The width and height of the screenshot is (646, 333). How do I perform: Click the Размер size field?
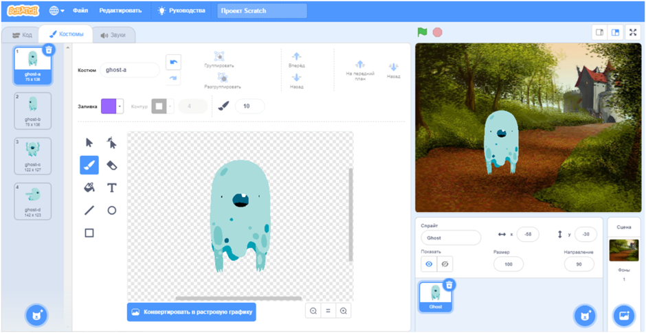509,264
